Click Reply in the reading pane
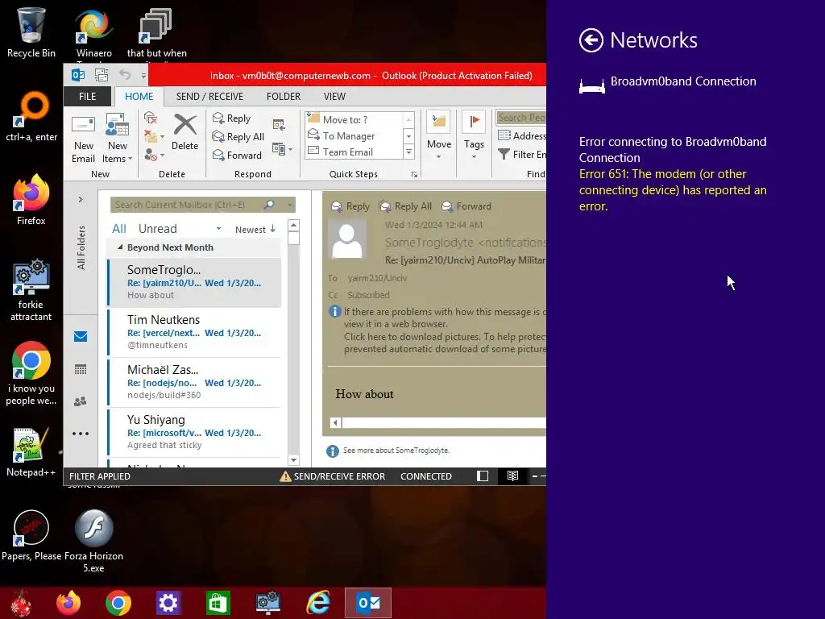 point(350,206)
